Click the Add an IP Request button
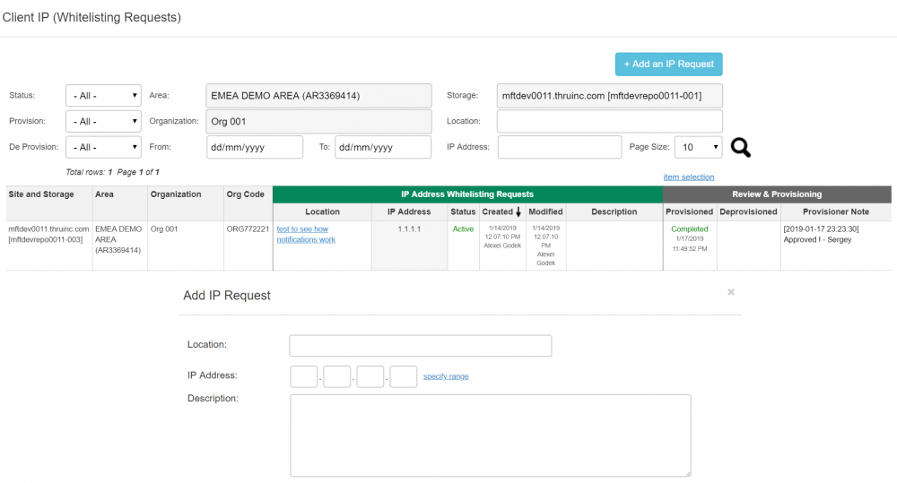The width and height of the screenshot is (897, 483). click(x=668, y=64)
